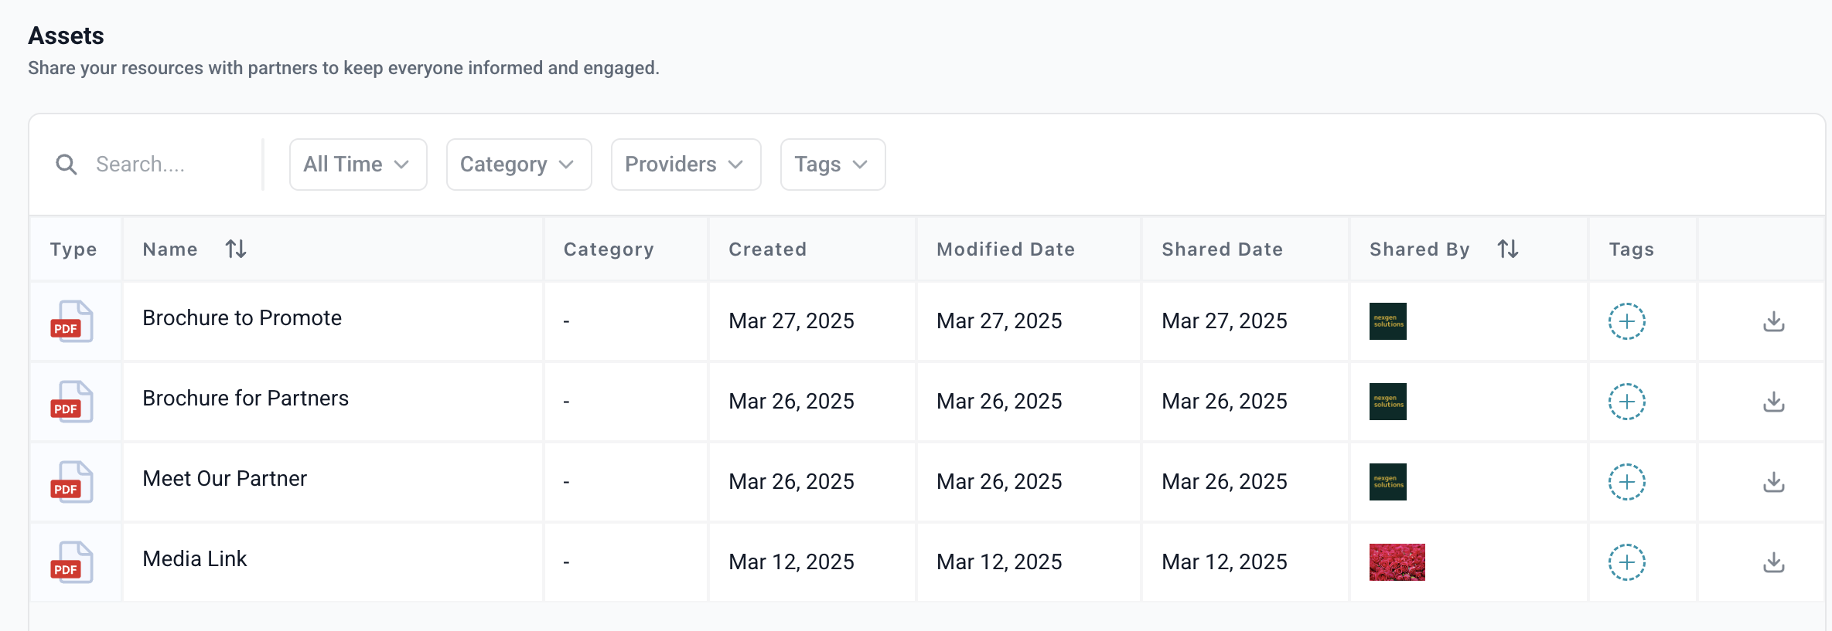Open the Providers filter dropdown
This screenshot has width=1832, height=631.
point(686,165)
